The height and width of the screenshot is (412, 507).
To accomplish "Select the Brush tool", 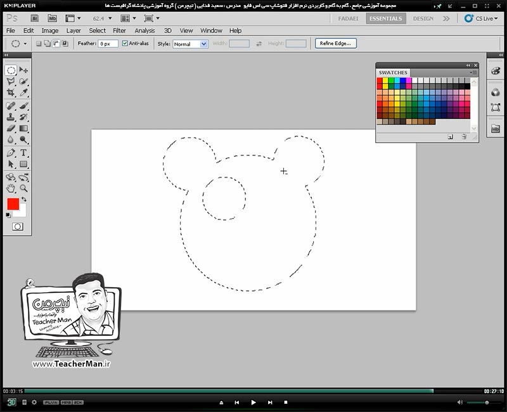I will (23, 106).
